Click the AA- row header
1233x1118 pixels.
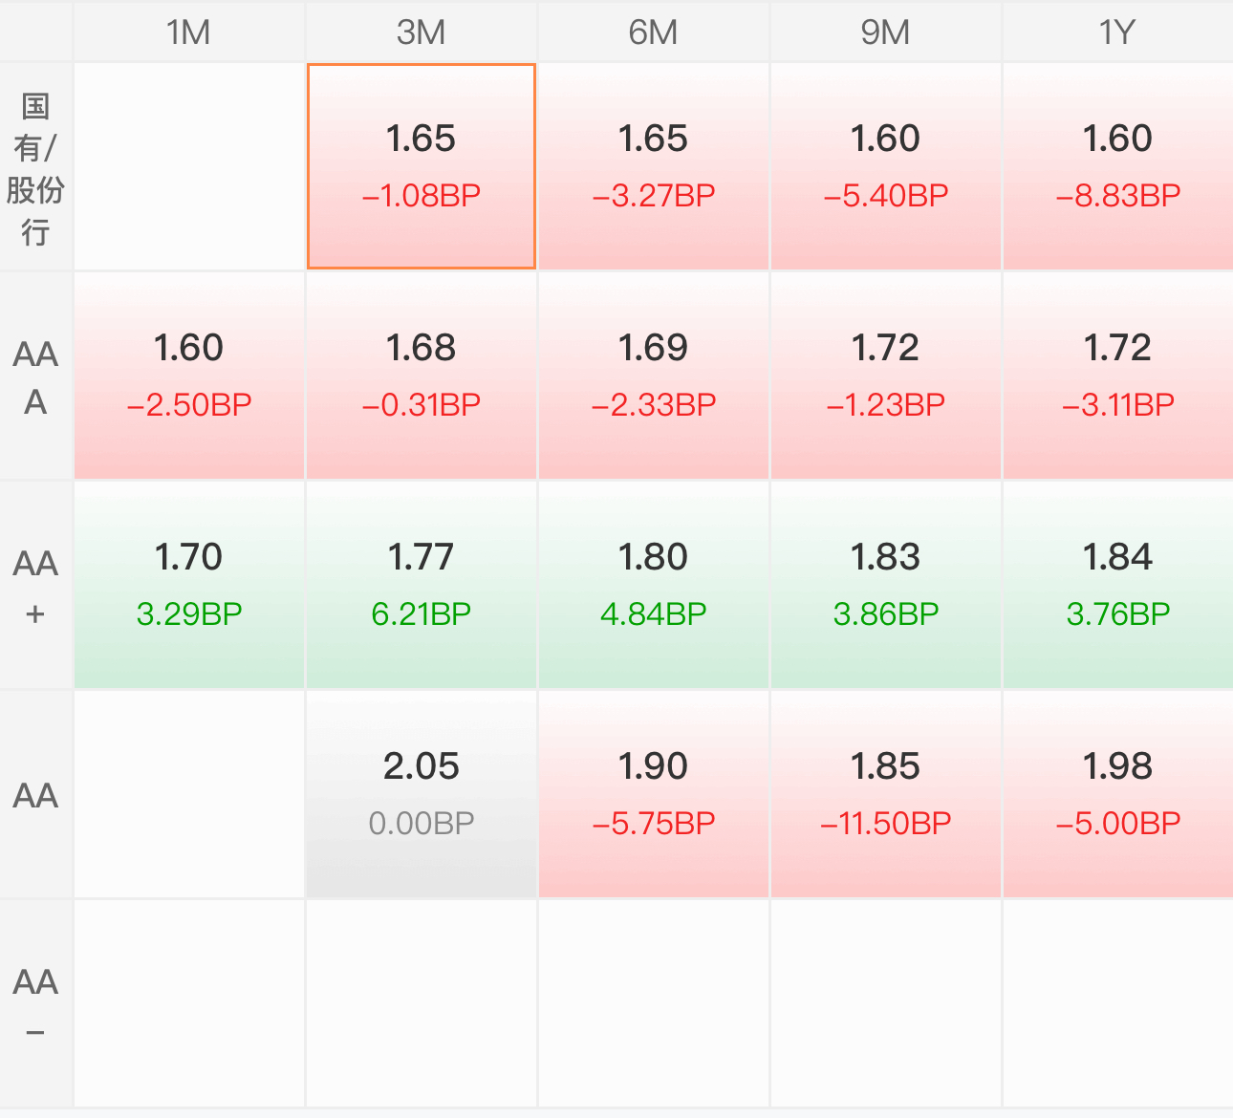click(35, 1003)
